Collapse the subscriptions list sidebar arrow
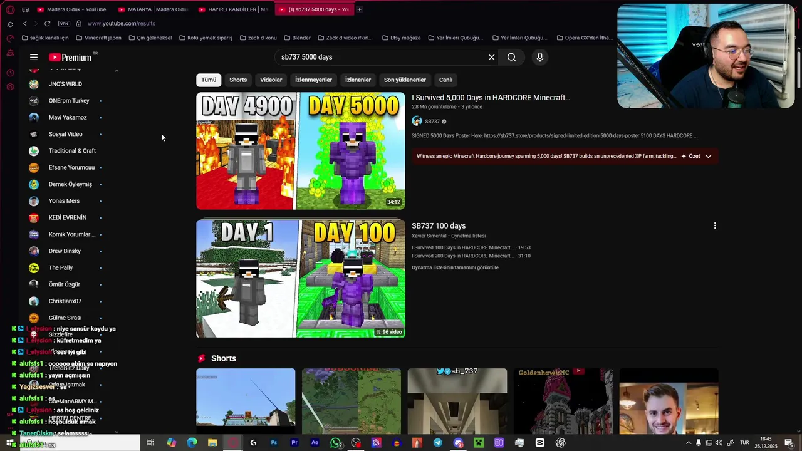 tap(117, 71)
